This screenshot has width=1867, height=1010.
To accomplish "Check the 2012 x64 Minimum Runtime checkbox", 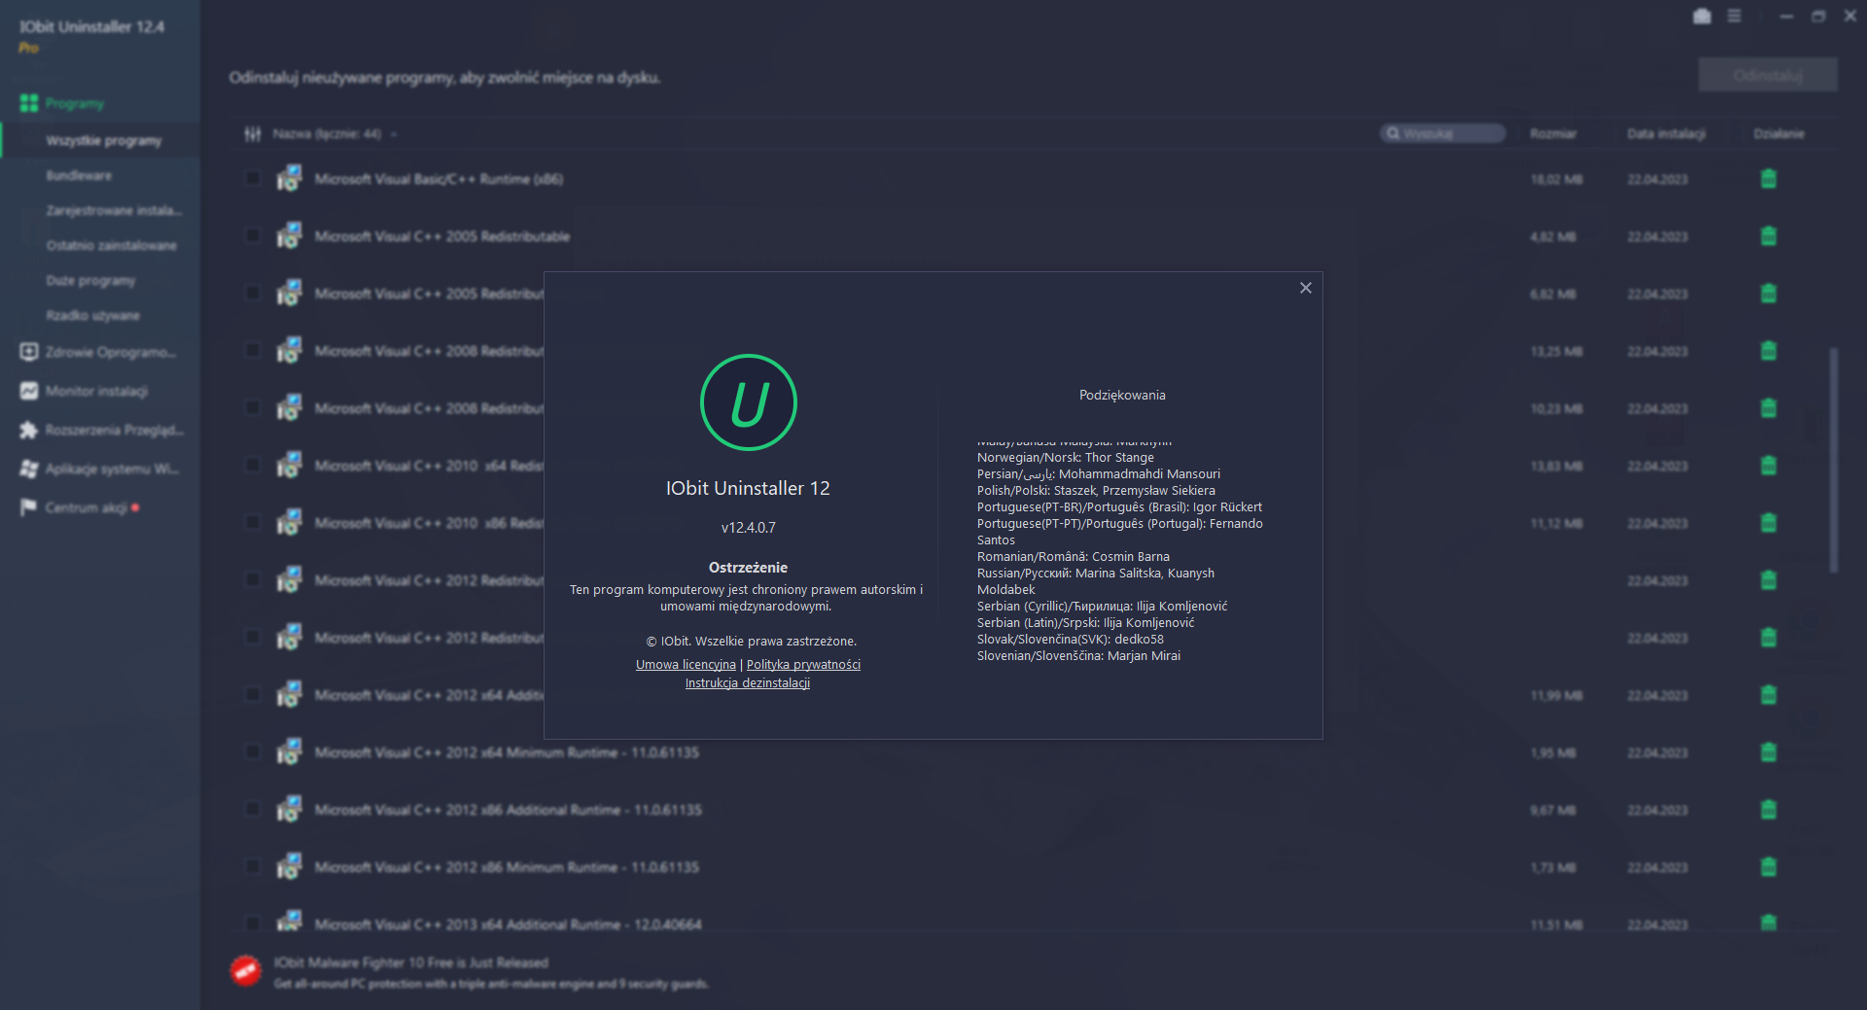I will [253, 752].
